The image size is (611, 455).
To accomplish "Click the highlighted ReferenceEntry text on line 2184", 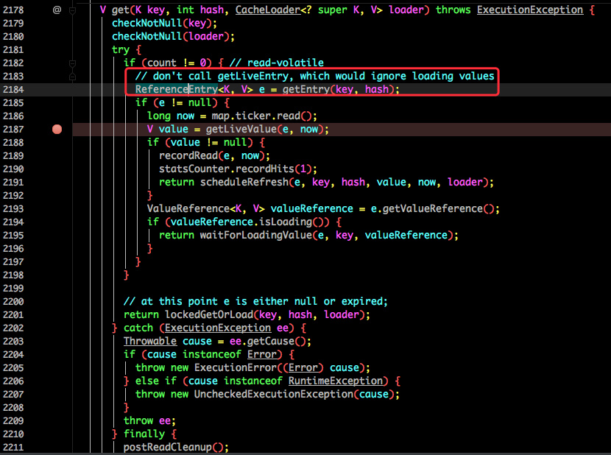I will click(177, 89).
